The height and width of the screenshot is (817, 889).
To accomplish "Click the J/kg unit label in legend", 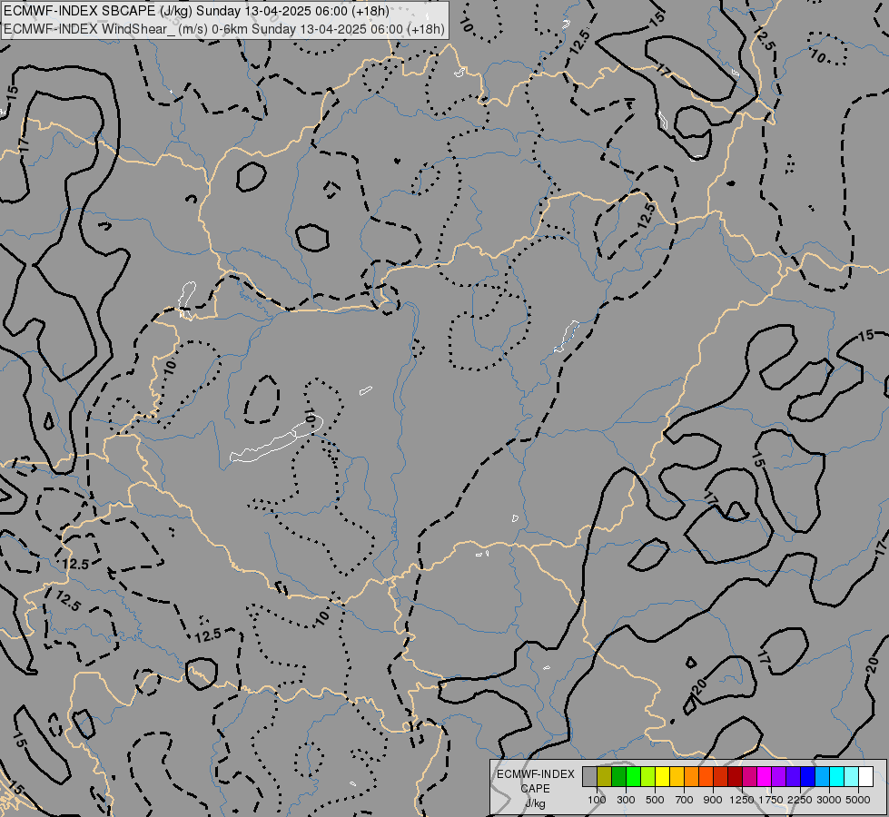I will [535, 803].
